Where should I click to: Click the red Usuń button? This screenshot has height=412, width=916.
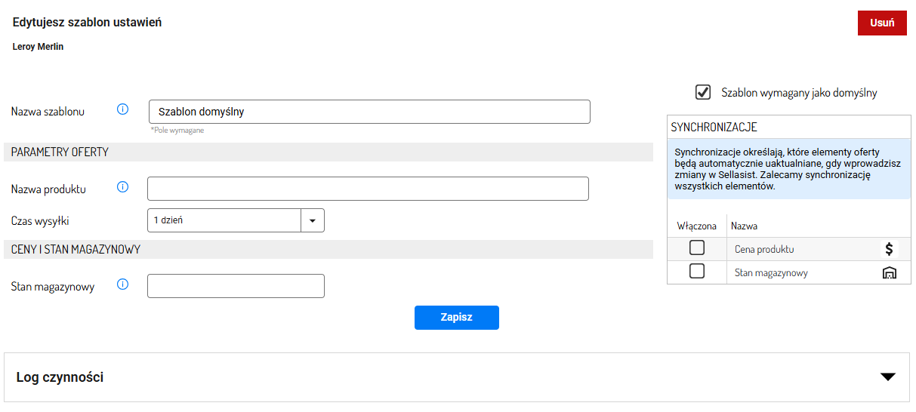tap(882, 23)
